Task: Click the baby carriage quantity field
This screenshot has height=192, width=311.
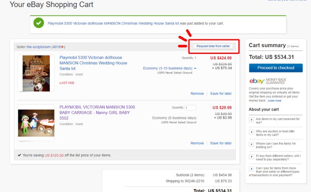Action: pos(190,107)
